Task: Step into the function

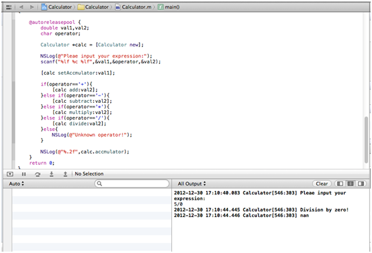Action: tap(51, 174)
